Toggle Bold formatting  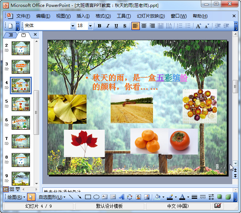point(99,26)
